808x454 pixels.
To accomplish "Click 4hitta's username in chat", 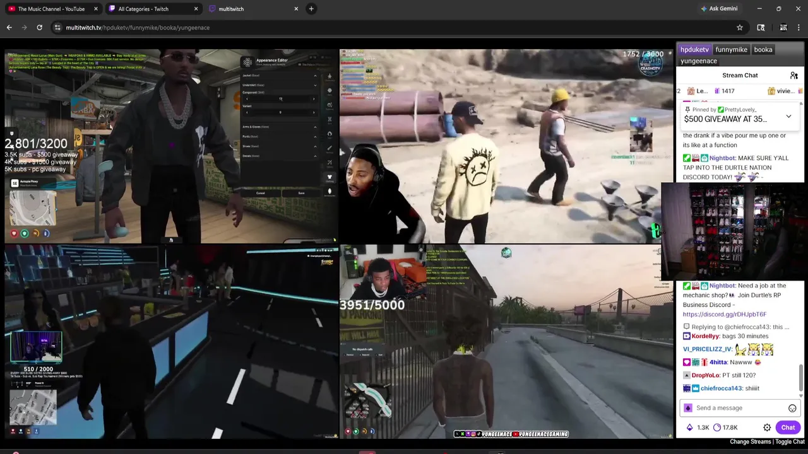I will tap(718, 362).
